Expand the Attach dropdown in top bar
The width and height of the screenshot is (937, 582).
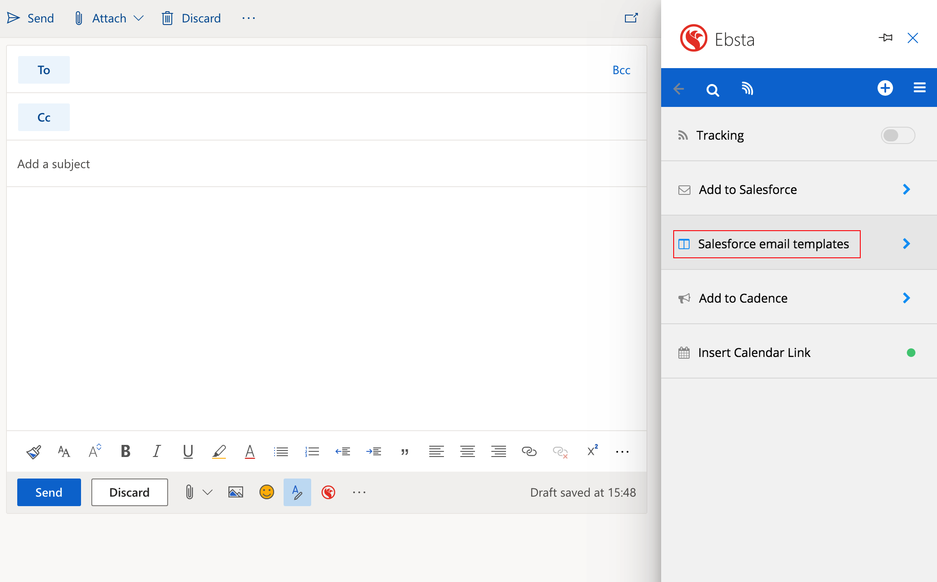pyautogui.click(x=138, y=18)
